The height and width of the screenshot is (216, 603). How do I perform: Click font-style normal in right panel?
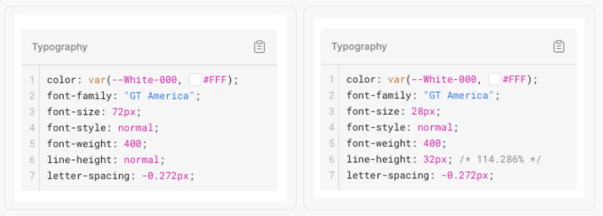point(435,127)
